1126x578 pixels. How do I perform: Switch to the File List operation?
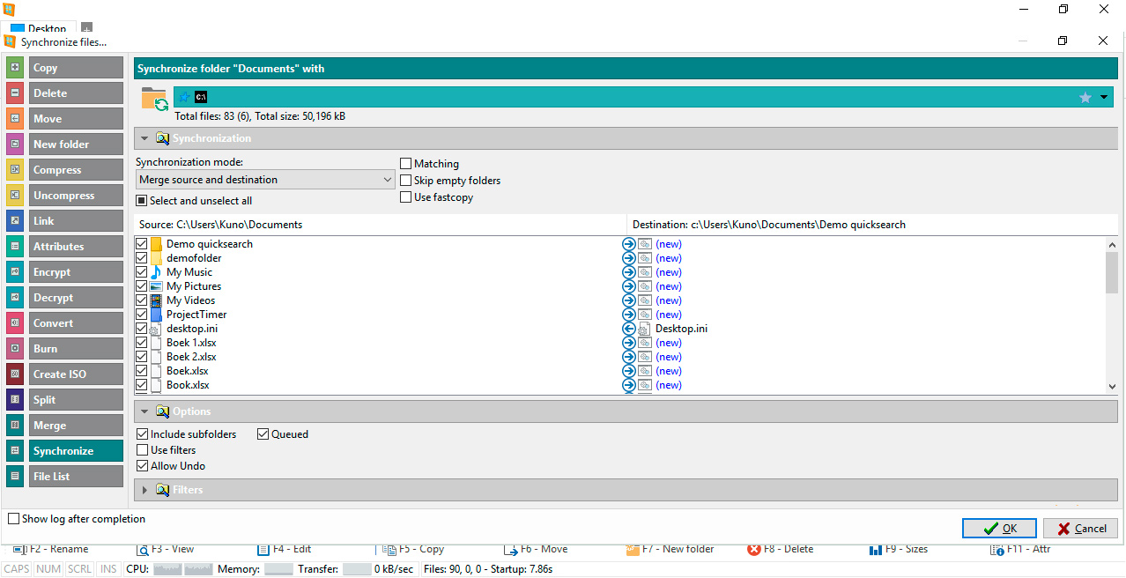click(x=77, y=477)
